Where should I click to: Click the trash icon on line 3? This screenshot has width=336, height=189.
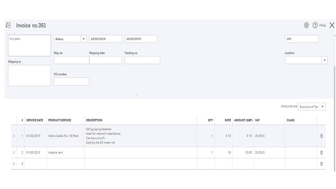(321, 164)
